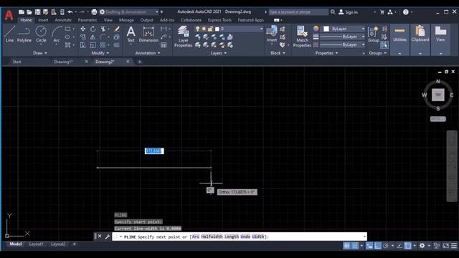Viewport: 459px width, 258px height.
Task: Click the Open file icon in quick access toolbar
Action: tap(29, 12)
